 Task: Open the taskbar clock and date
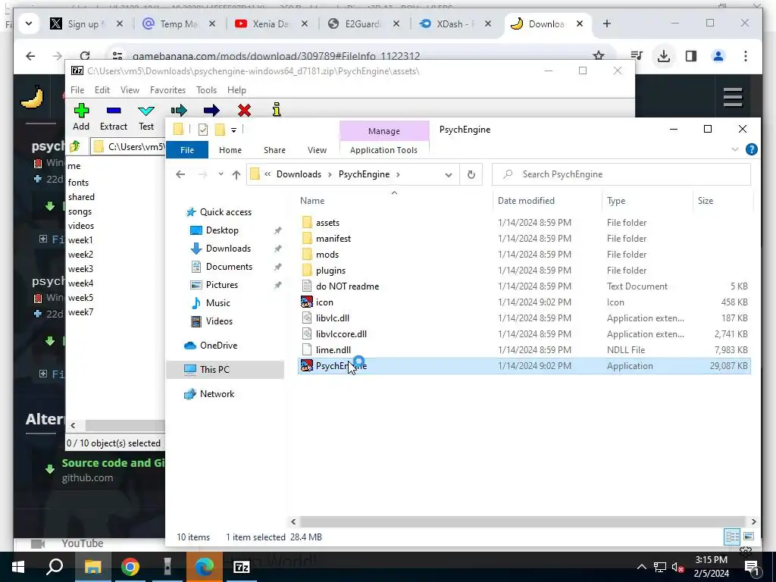[711, 567]
